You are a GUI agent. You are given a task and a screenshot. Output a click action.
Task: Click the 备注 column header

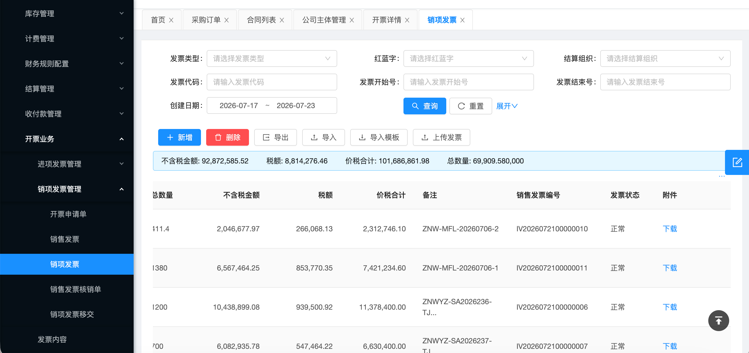coord(430,195)
